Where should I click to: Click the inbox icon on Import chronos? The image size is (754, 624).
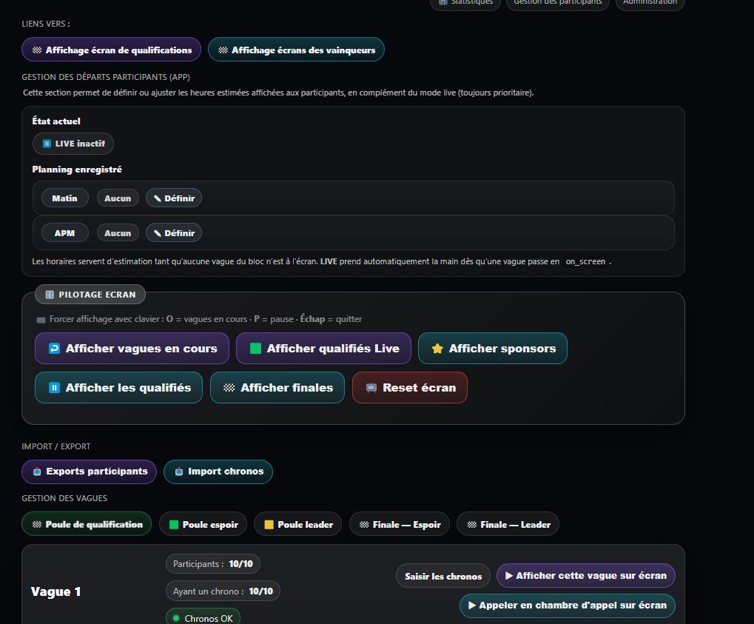179,472
